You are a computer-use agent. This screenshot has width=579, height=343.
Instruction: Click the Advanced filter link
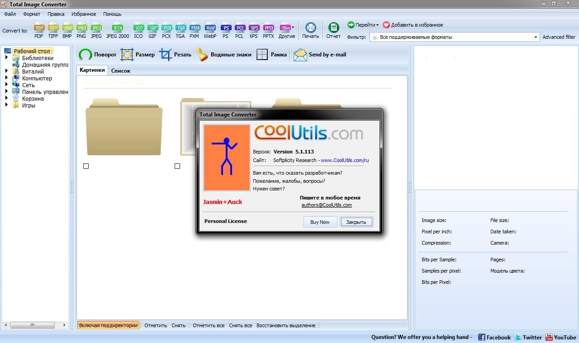pos(559,37)
